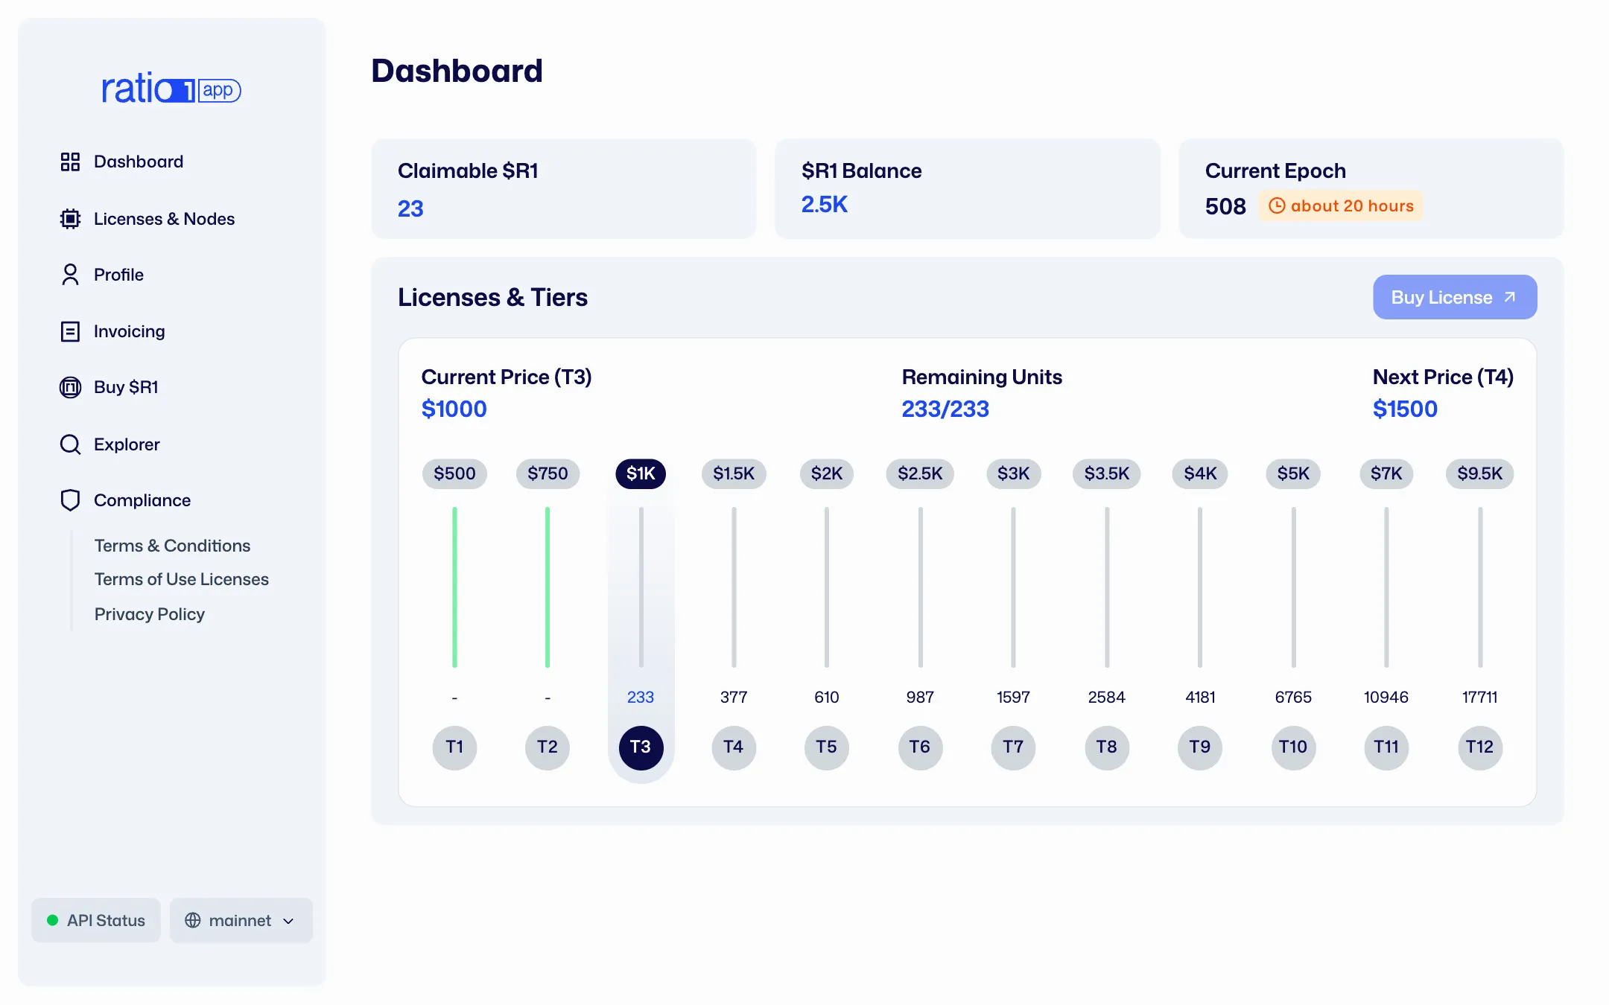Image resolution: width=1609 pixels, height=1005 pixels.
Task: Open the mainnet network dropdown
Action: (241, 920)
